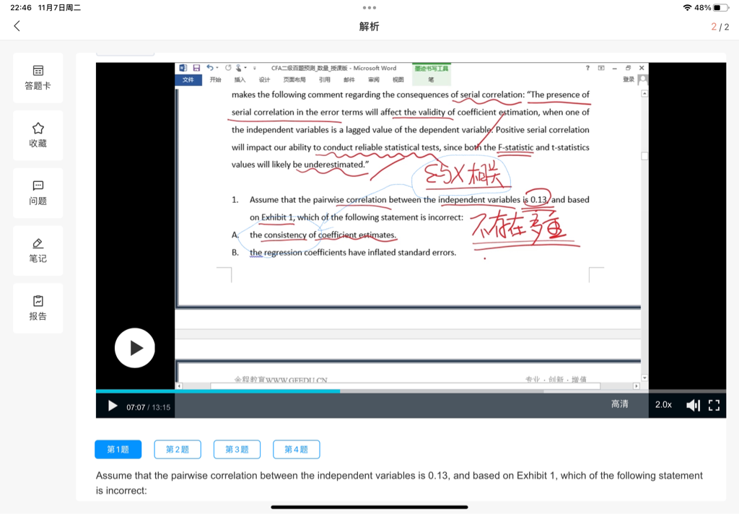Open the 报告 report page

(x=38, y=308)
